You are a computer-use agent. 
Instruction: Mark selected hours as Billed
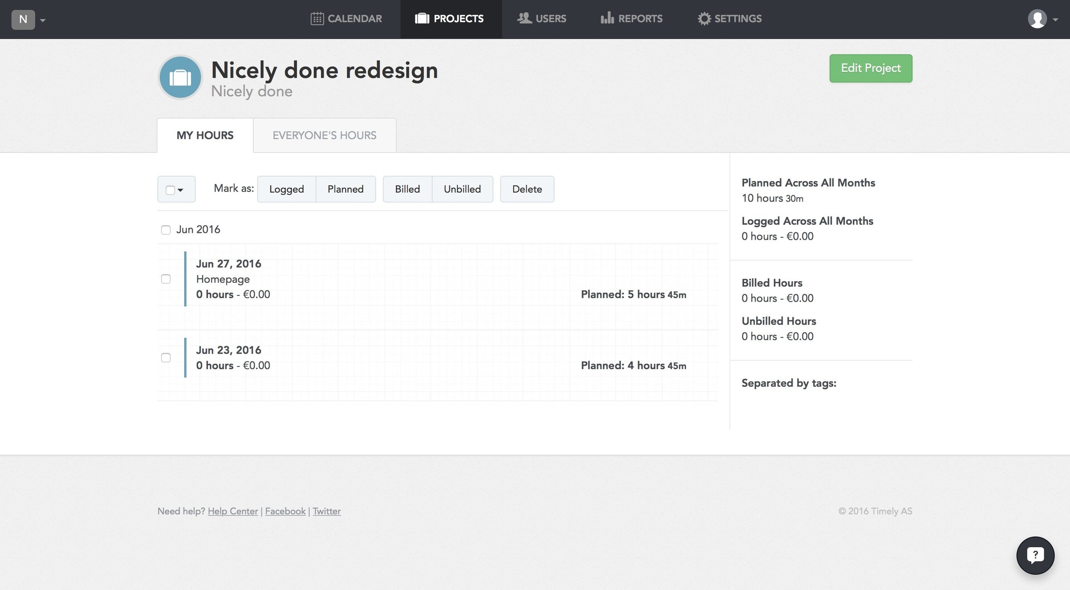click(407, 189)
